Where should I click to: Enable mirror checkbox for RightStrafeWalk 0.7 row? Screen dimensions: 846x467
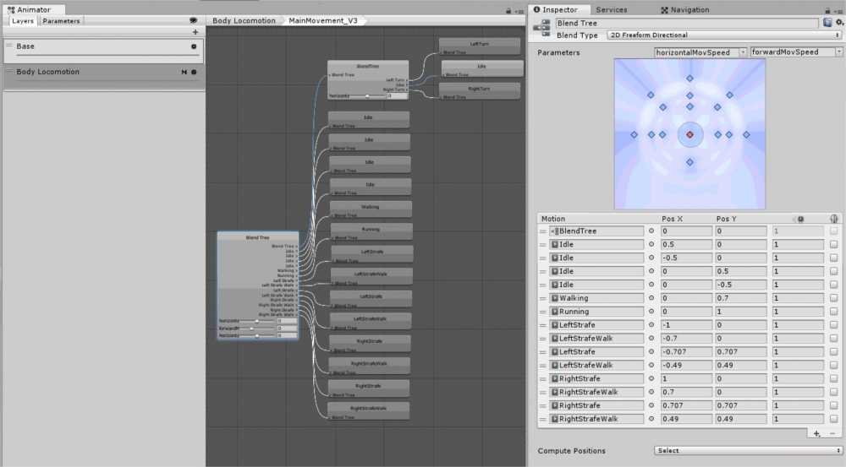click(x=833, y=392)
